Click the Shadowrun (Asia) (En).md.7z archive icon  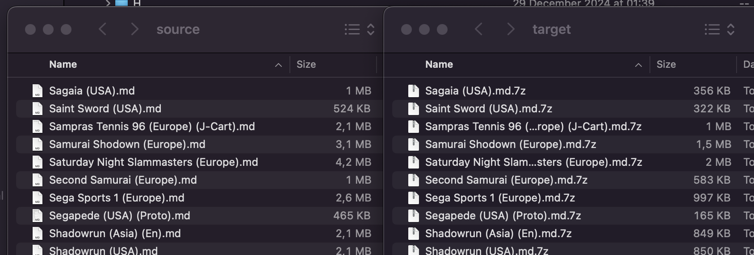click(414, 234)
